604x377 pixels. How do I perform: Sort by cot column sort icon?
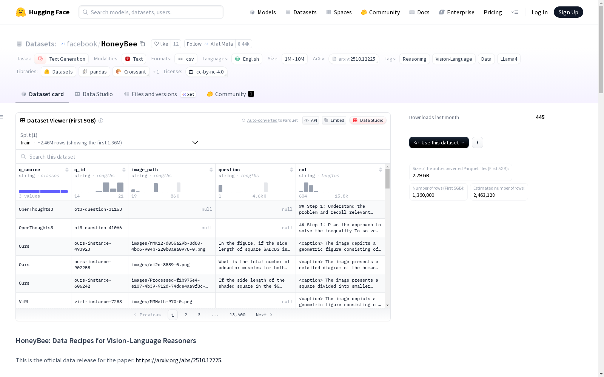point(381,170)
